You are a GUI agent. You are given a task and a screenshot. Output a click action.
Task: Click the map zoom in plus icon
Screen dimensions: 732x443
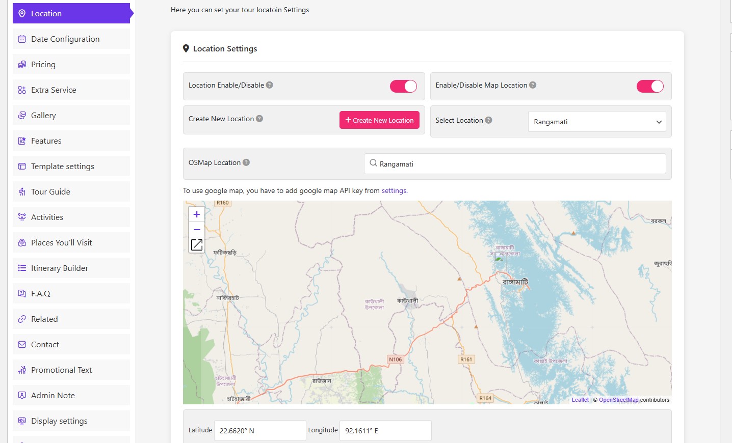click(197, 214)
